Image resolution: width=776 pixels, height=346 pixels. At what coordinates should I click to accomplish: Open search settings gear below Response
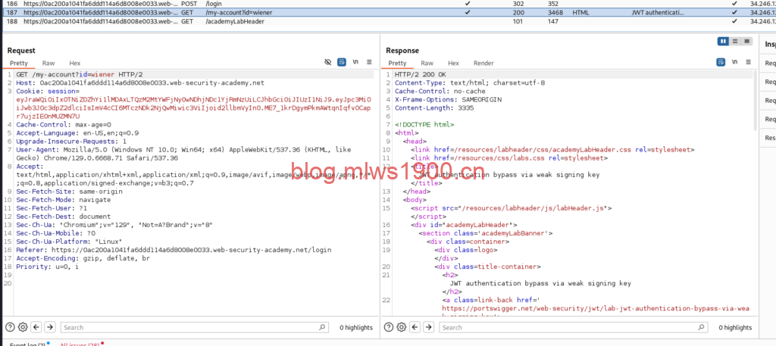[402, 327]
